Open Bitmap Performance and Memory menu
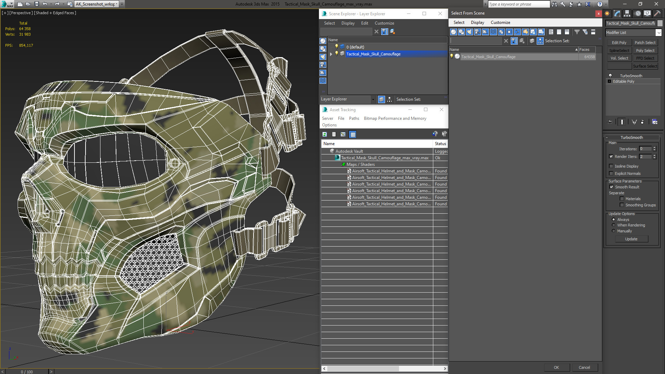The width and height of the screenshot is (665, 374). (395, 118)
